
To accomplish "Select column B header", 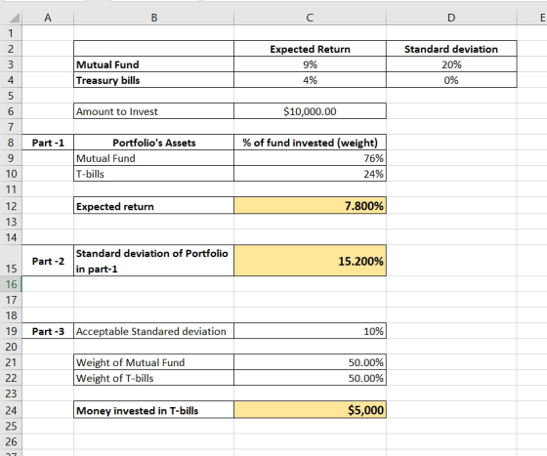I will tap(154, 18).
